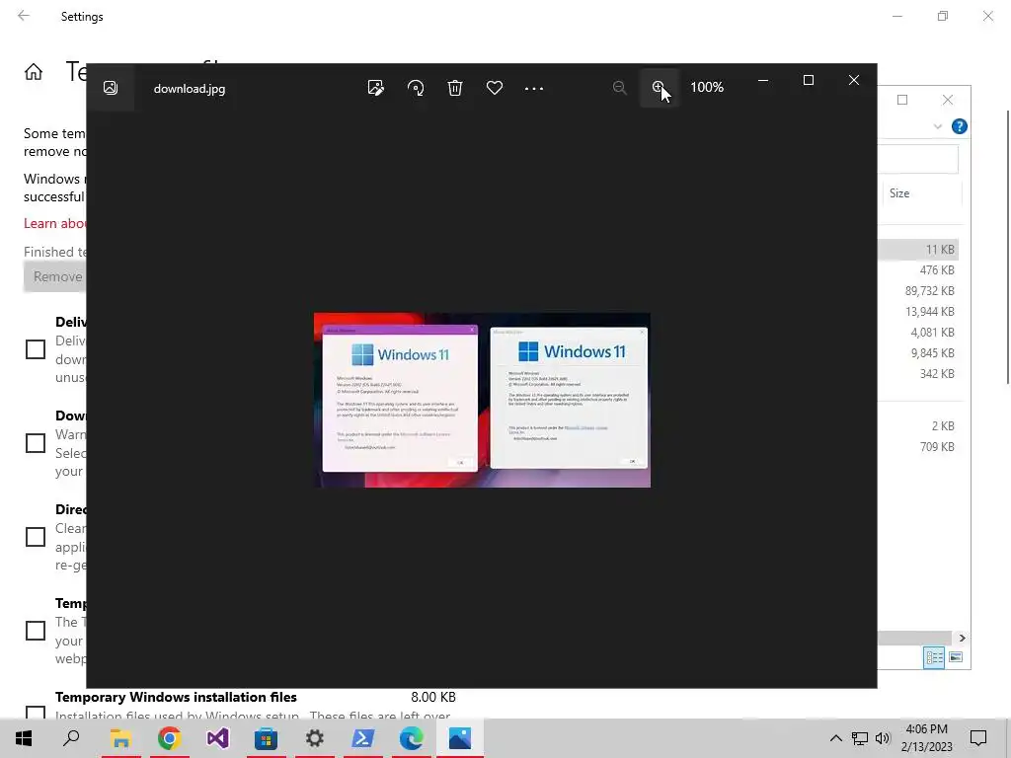1011x758 pixels.
Task: Open File Explorer from taskbar
Action: click(x=120, y=738)
